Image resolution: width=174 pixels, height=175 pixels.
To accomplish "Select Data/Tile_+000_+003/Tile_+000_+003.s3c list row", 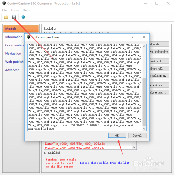I will pyautogui.click(x=88, y=144).
